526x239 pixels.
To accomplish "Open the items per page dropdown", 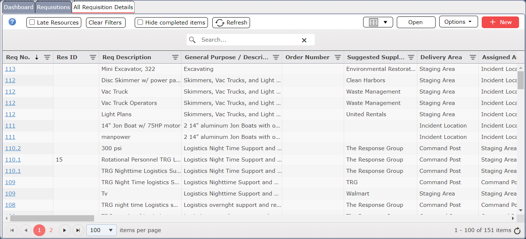I will [101, 230].
